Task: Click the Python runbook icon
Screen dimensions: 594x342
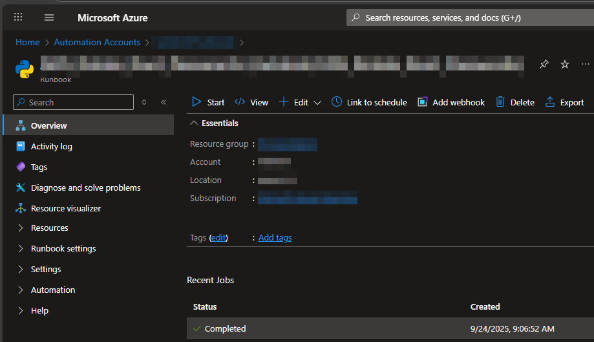Action: [x=25, y=69]
